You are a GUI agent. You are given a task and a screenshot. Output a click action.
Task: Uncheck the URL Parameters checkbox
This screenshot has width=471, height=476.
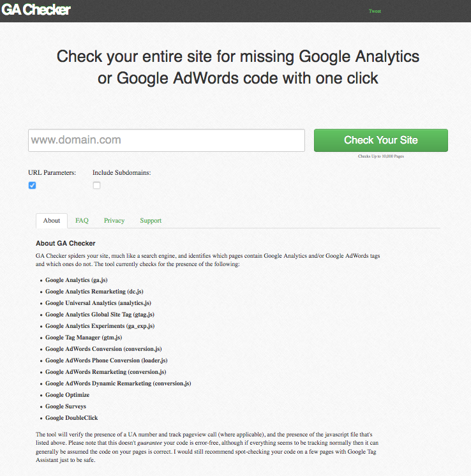coord(32,185)
